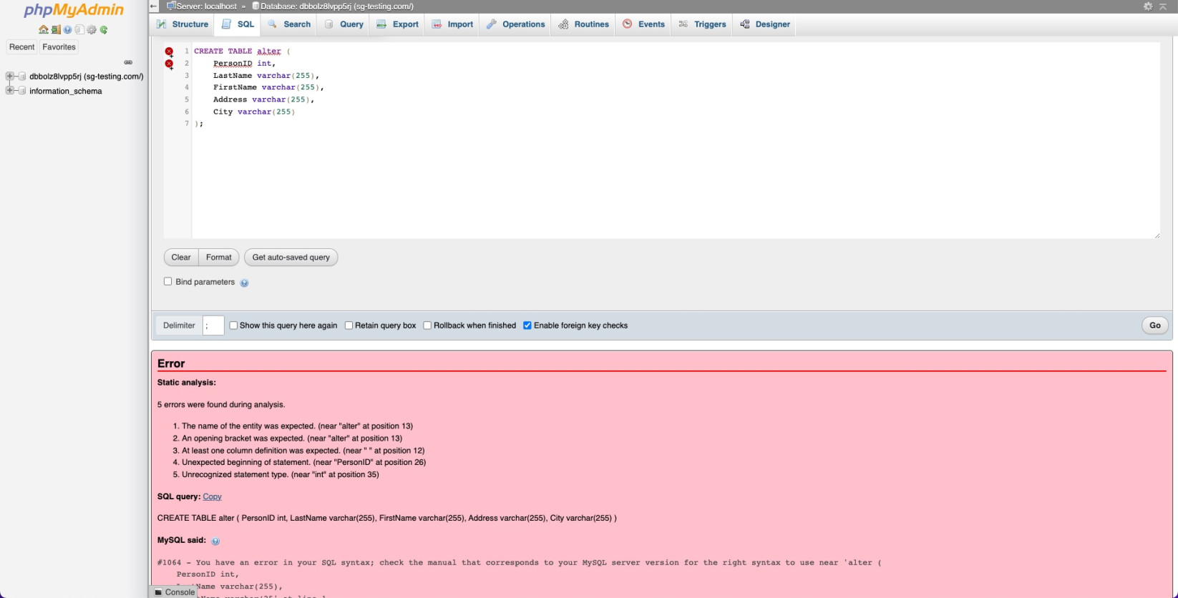Select the Triggers tab

[x=702, y=24]
